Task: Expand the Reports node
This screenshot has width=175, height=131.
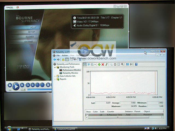Action: (55, 79)
